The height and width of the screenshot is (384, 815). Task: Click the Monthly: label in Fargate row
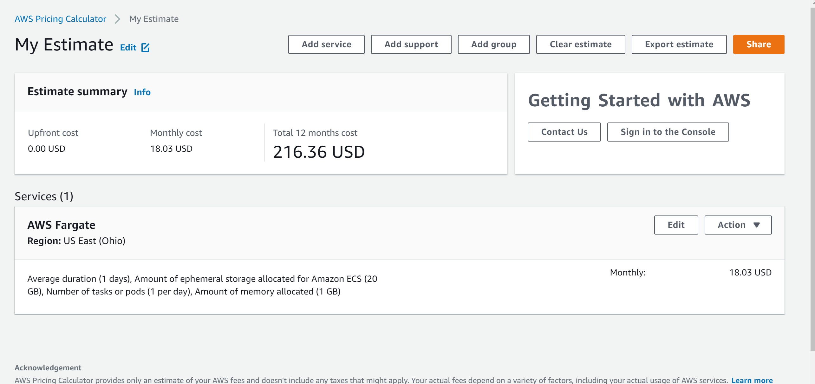click(628, 273)
